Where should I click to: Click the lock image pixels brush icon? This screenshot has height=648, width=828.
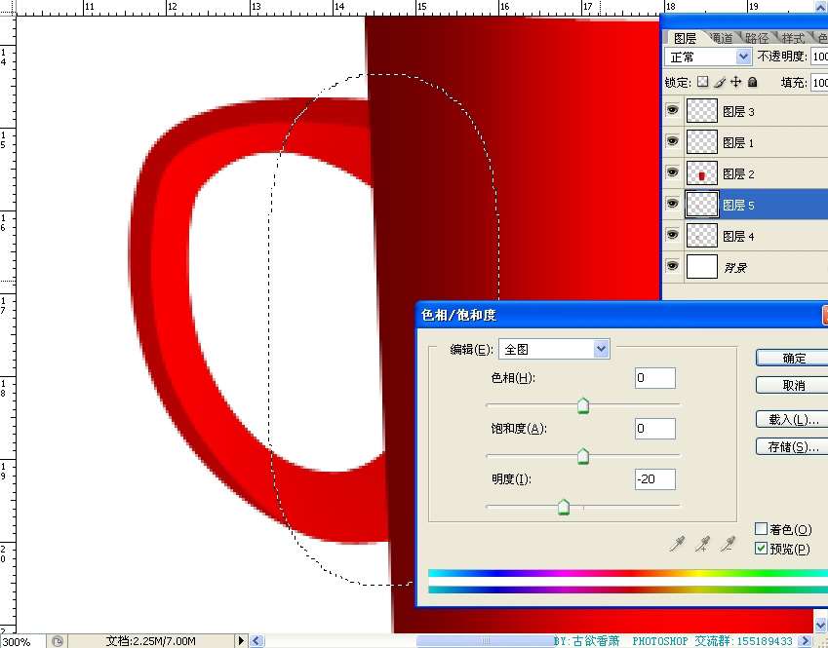click(720, 83)
